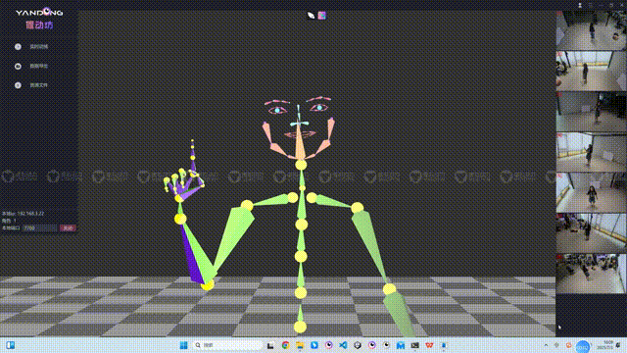
Task: Open the third sidebar menu label
Action: [x=39, y=85]
